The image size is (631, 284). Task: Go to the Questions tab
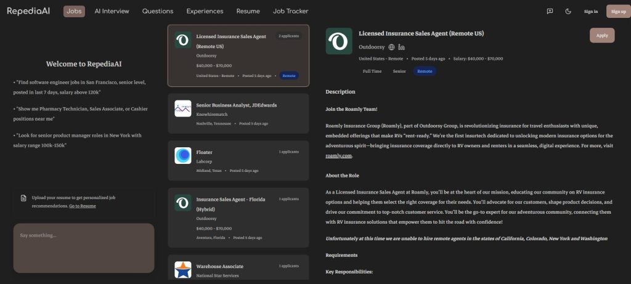[158, 11]
